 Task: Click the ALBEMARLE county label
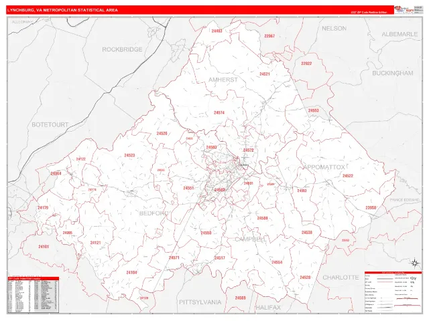(400, 34)
